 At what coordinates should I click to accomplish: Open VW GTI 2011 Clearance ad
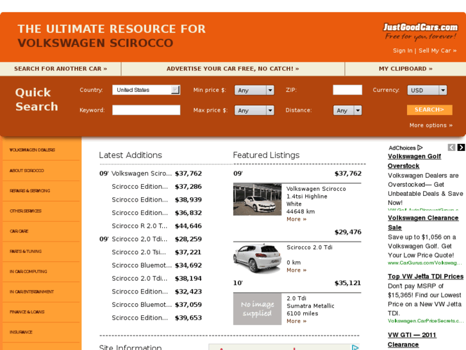412,340
